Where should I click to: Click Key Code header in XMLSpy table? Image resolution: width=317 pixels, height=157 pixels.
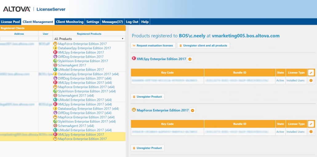[167, 73]
